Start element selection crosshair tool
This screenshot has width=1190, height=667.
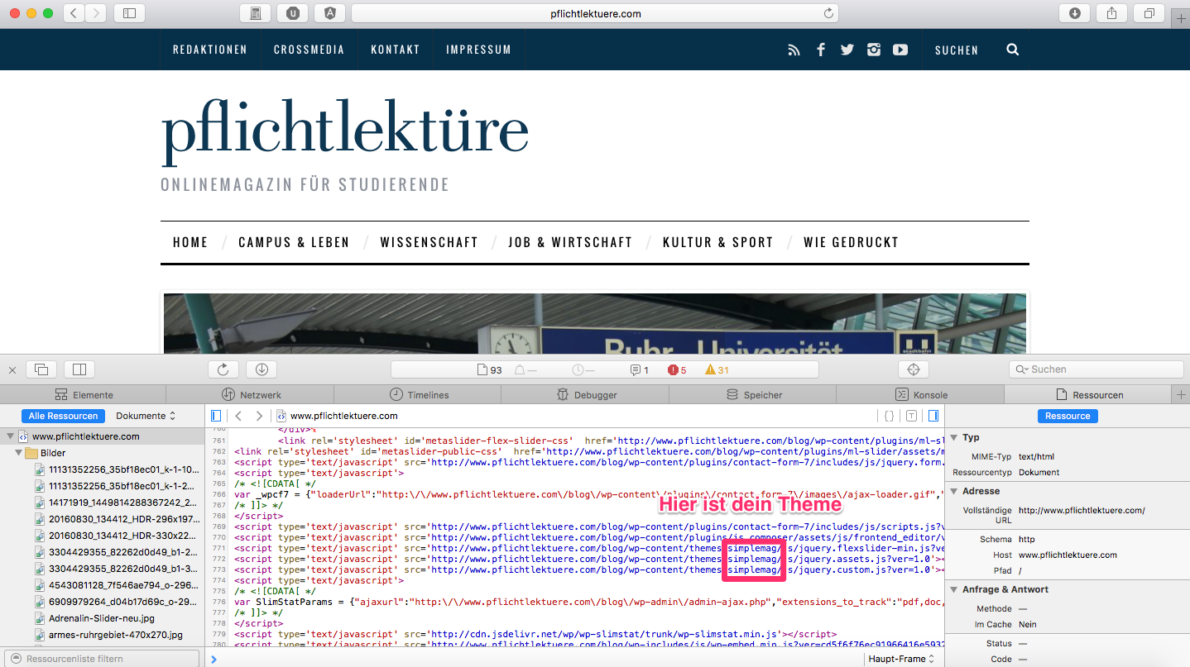[x=914, y=369]
